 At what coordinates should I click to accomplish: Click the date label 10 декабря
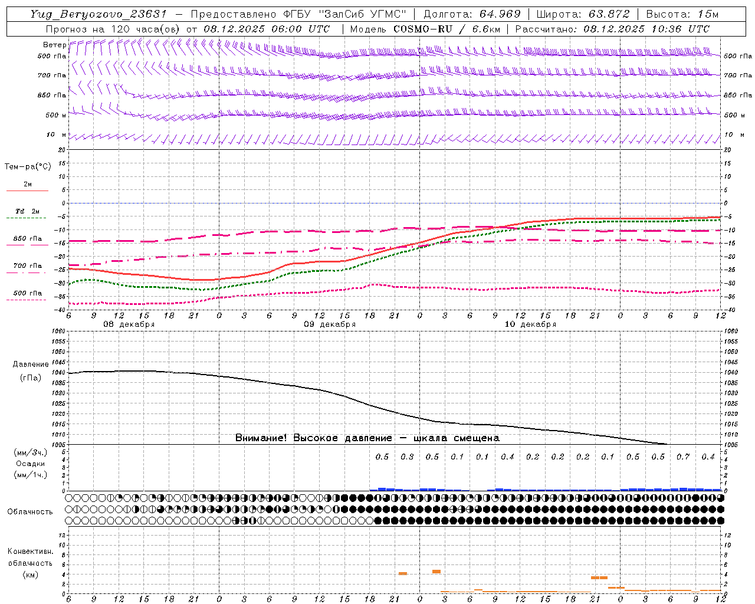click(530, 324)
